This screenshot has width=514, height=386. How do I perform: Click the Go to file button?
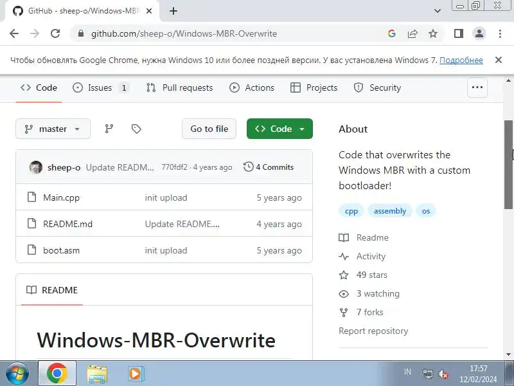(x=209, y=129)
